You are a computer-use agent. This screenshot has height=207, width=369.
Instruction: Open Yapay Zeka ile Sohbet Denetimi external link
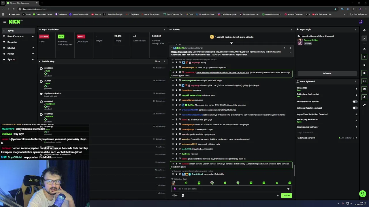tap(356, 114)
